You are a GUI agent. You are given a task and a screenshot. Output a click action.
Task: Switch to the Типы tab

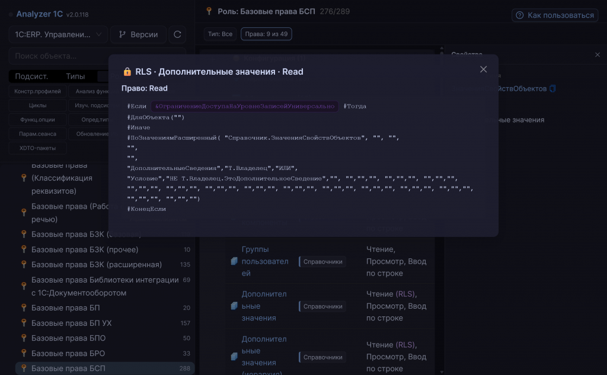point(75,76)
